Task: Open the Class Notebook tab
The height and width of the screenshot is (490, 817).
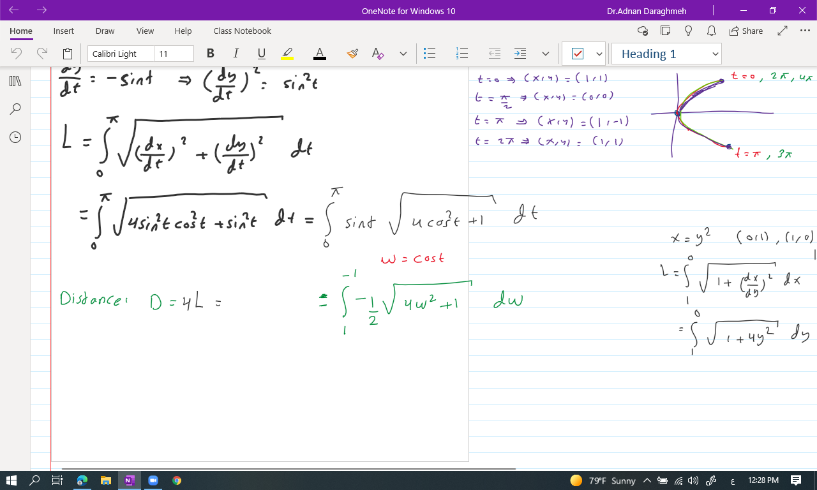Action: [242, 31]
